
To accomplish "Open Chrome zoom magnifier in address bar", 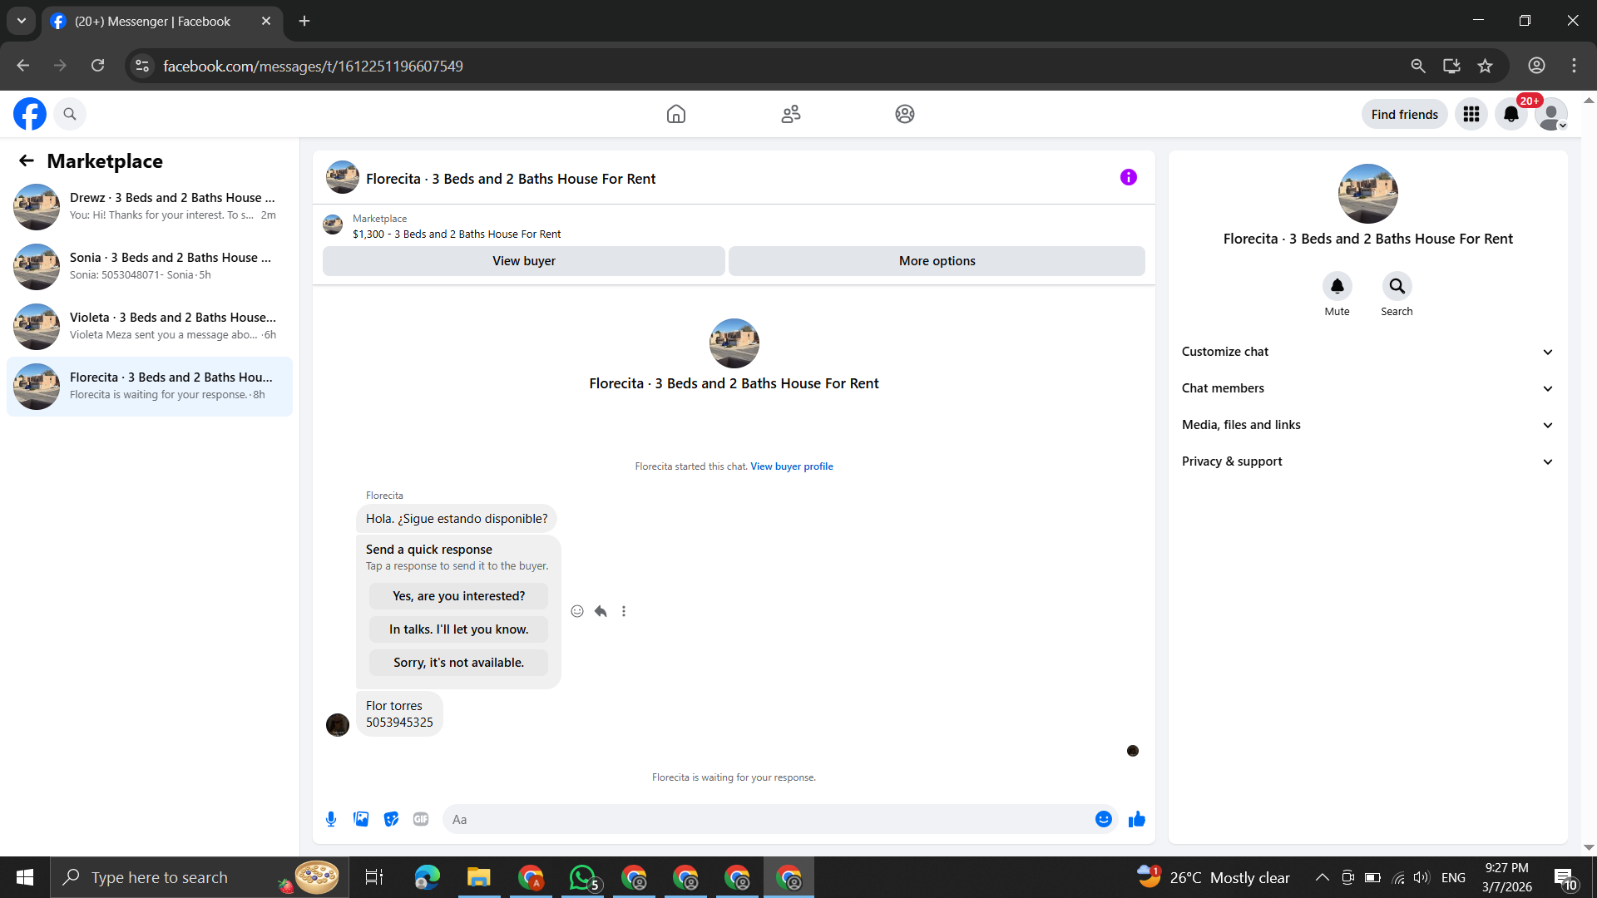I will click(x=1418, y=66).
